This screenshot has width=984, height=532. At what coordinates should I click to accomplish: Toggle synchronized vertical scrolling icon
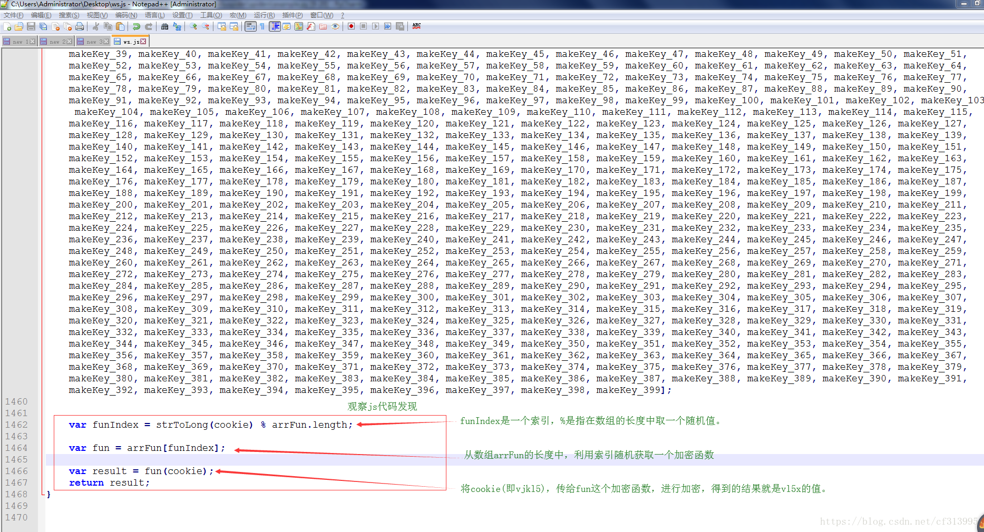pyautogui.click(x=221, y=26)
